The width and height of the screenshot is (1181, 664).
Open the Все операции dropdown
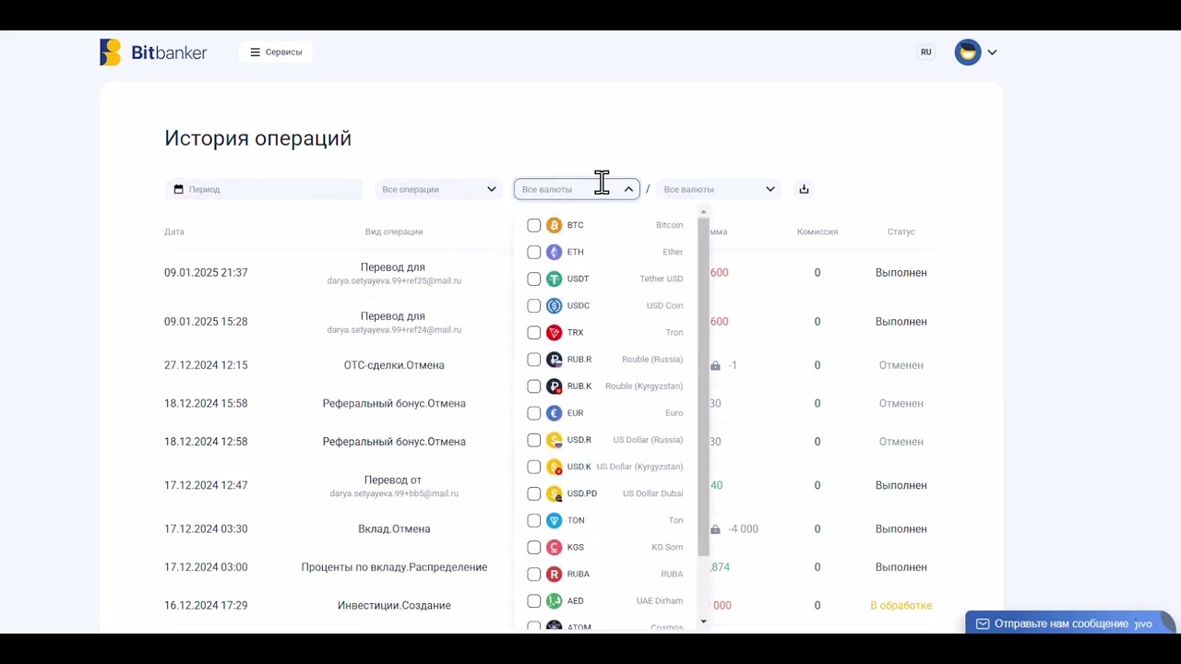point(438,189)
